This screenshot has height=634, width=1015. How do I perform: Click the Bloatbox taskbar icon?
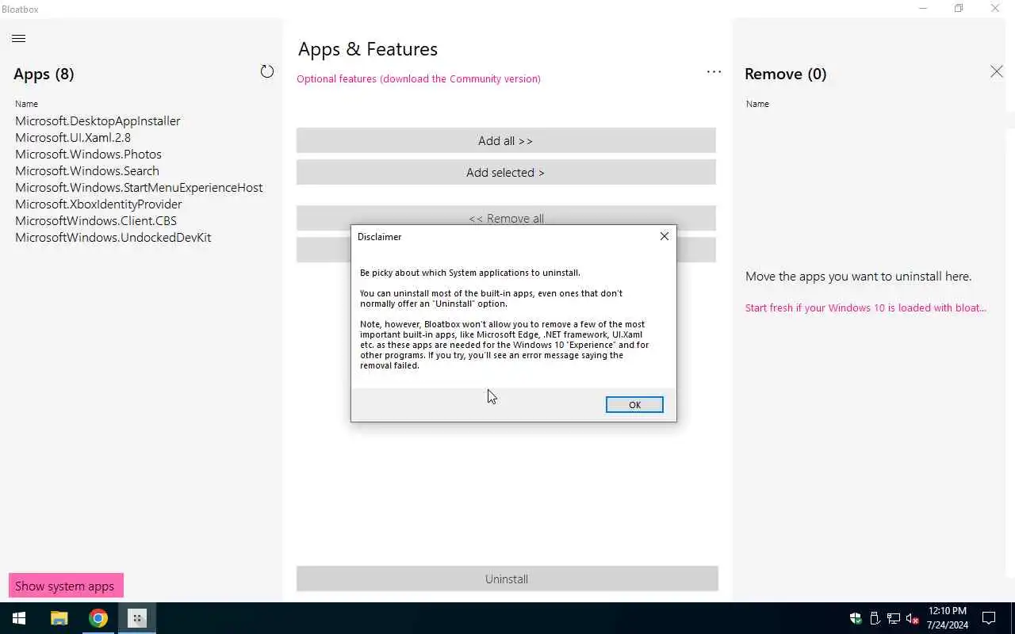pos(137,618)
